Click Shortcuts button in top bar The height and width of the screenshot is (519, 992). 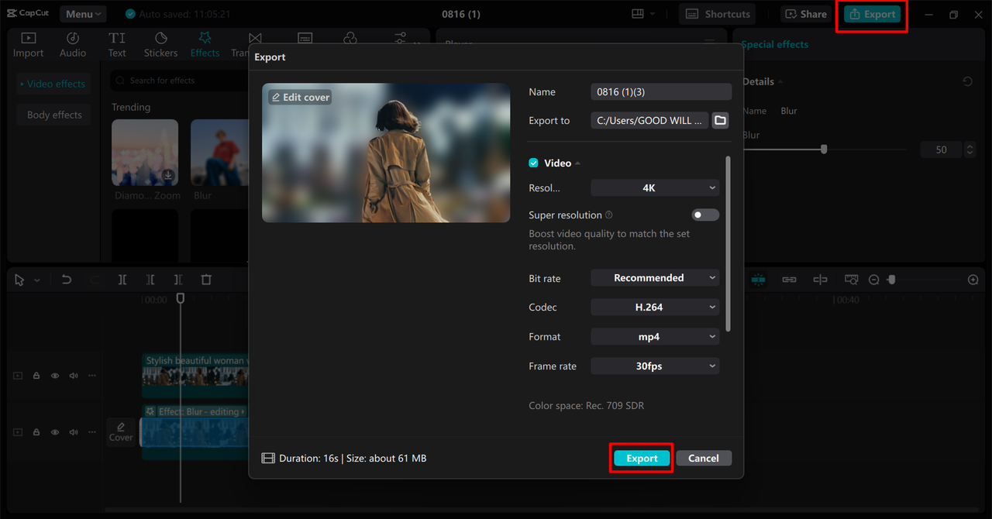(718, 14)
